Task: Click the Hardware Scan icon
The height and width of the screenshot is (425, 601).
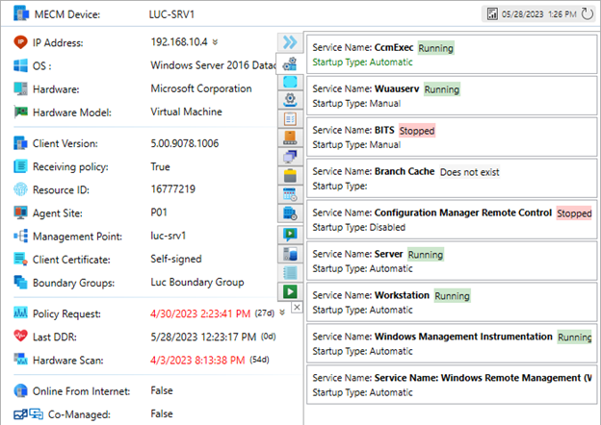Action: tap(20, 360)
